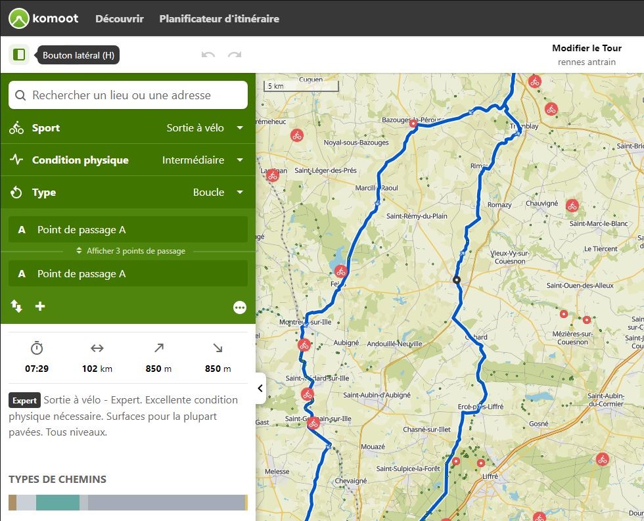Viewport: 644px width, 521px height.
Task: Click the first Point de passage A
Action: click(128, 230)
